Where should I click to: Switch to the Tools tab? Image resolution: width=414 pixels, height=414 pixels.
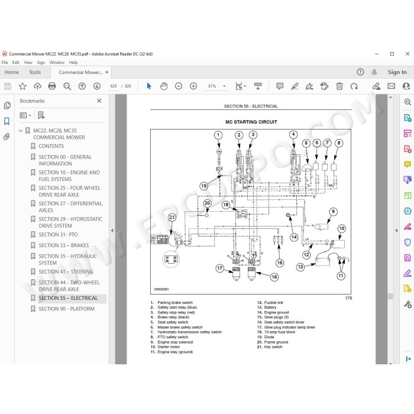pos(35,72)
